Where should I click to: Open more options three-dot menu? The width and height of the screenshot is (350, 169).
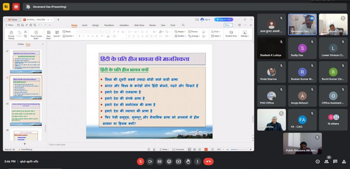point(197,161)
